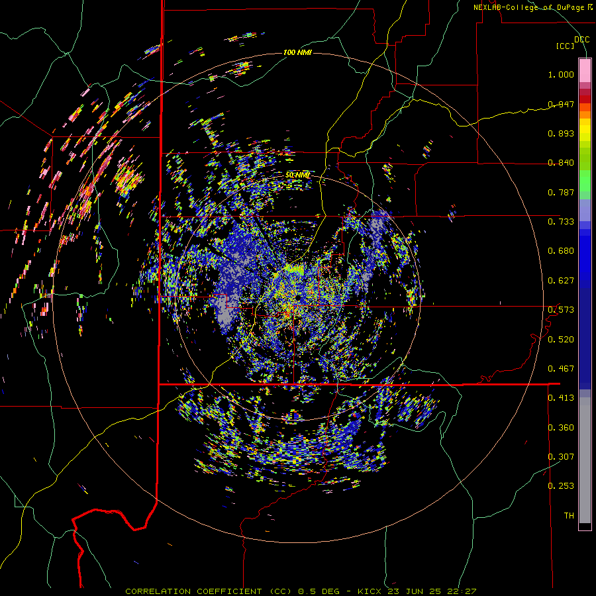This screenshot has width=596, height=596.
Task: Click the DCC label above the color bar
Action: click(581, 40)
